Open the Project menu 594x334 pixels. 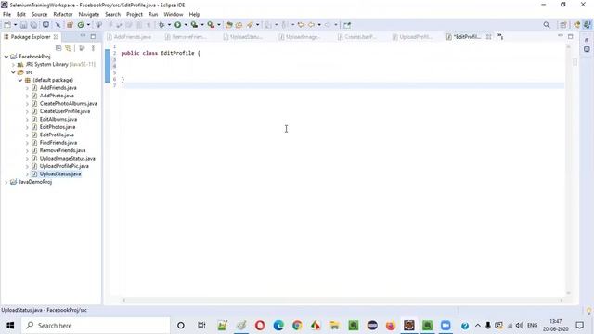tap(135, 15)
